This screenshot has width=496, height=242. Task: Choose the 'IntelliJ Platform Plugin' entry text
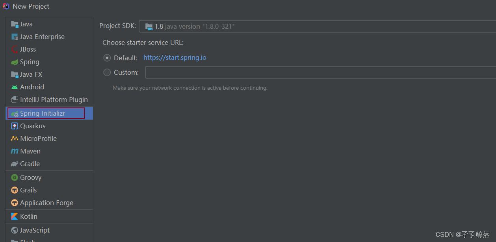point(54,100)
